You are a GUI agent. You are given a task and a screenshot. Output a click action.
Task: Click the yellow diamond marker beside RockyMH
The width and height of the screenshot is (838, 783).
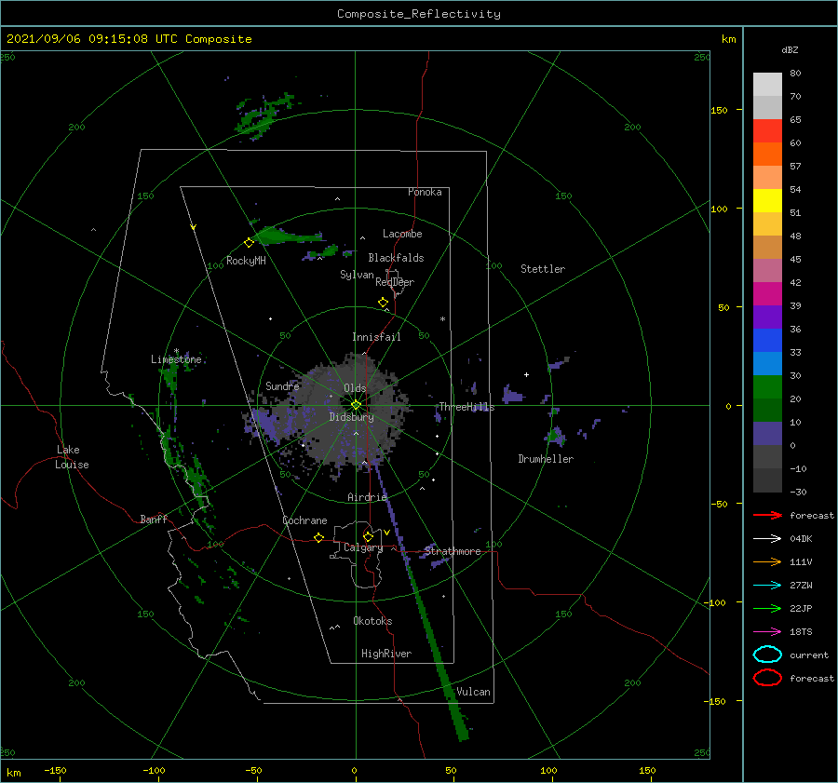249,243
